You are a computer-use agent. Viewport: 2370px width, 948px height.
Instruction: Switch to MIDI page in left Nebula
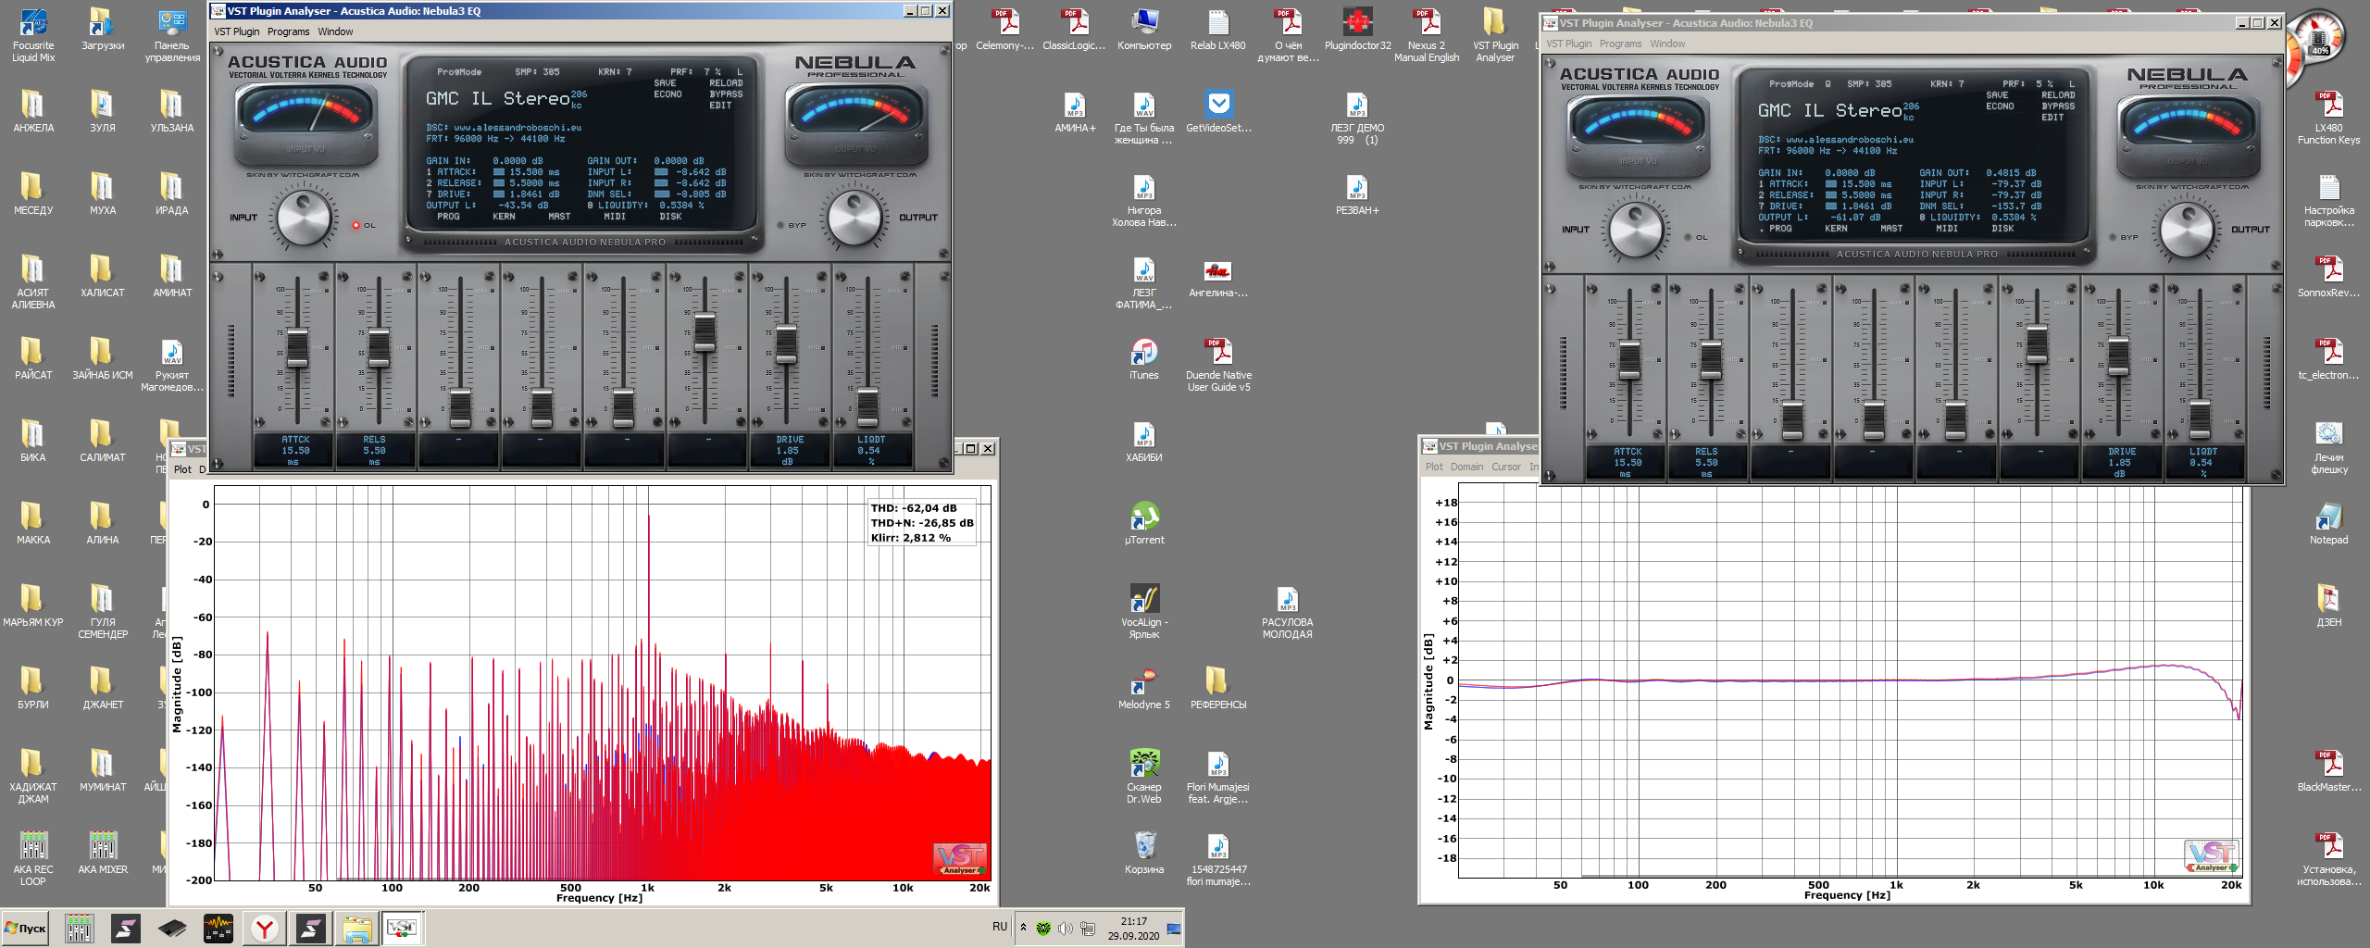pyautogui.click(x=615, y=217)
